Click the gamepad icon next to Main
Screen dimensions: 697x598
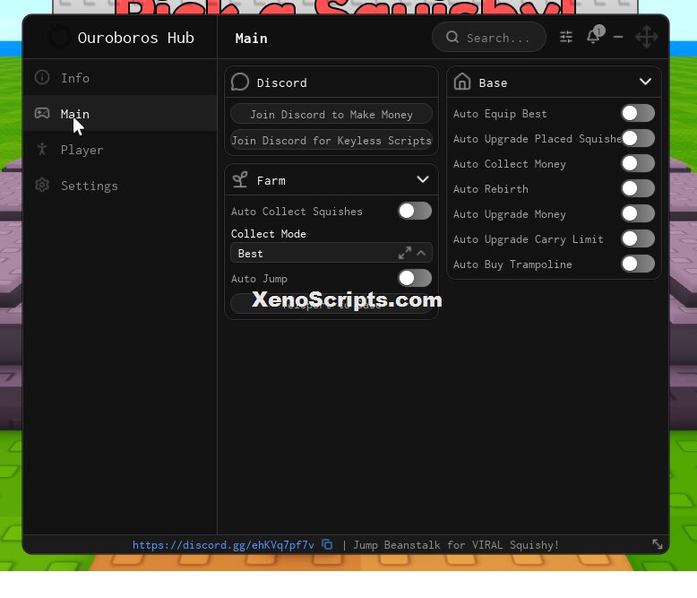point(42,114)
